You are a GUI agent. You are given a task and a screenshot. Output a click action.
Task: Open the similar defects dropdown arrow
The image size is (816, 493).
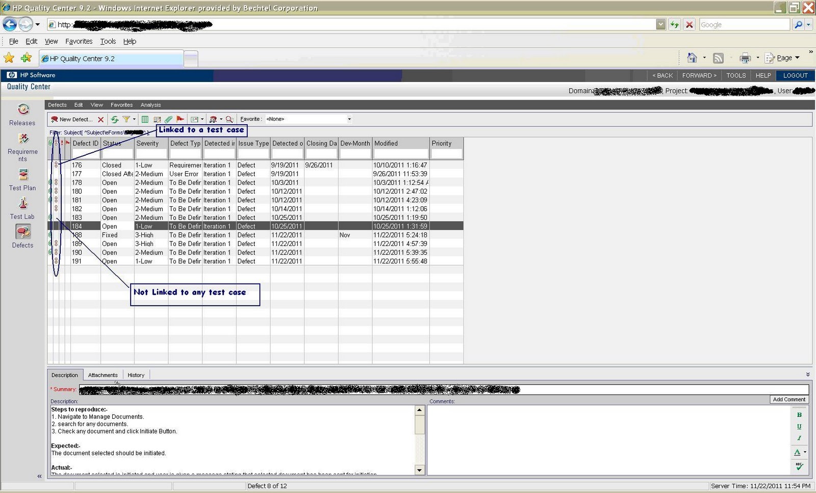pyautogui.click(x=221, y=119)
